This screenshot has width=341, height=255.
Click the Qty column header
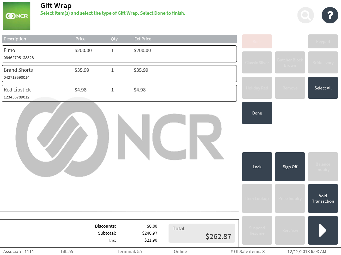click(x=114, y=39)
